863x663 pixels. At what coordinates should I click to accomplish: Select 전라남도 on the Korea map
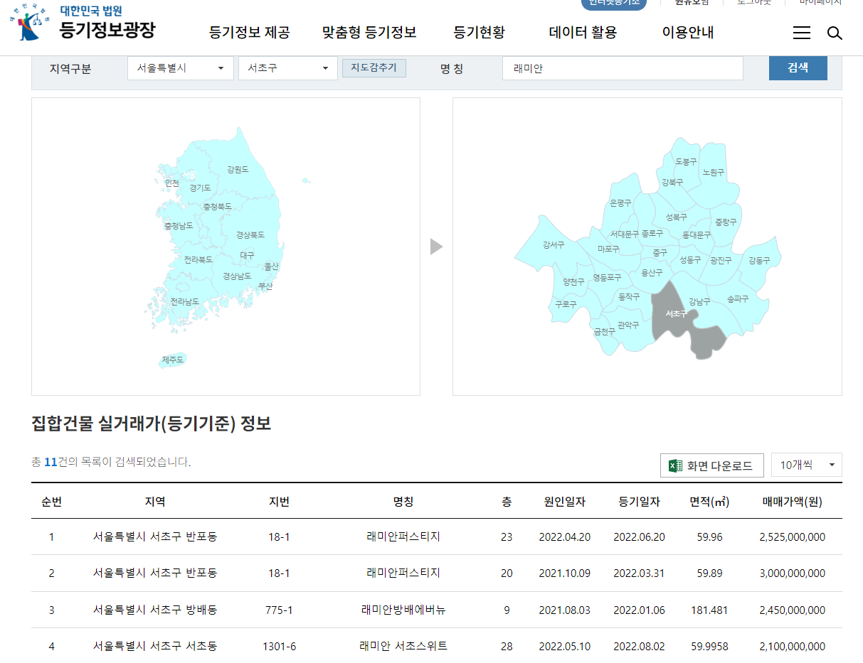pyautogui.click(x=185, y=302)
